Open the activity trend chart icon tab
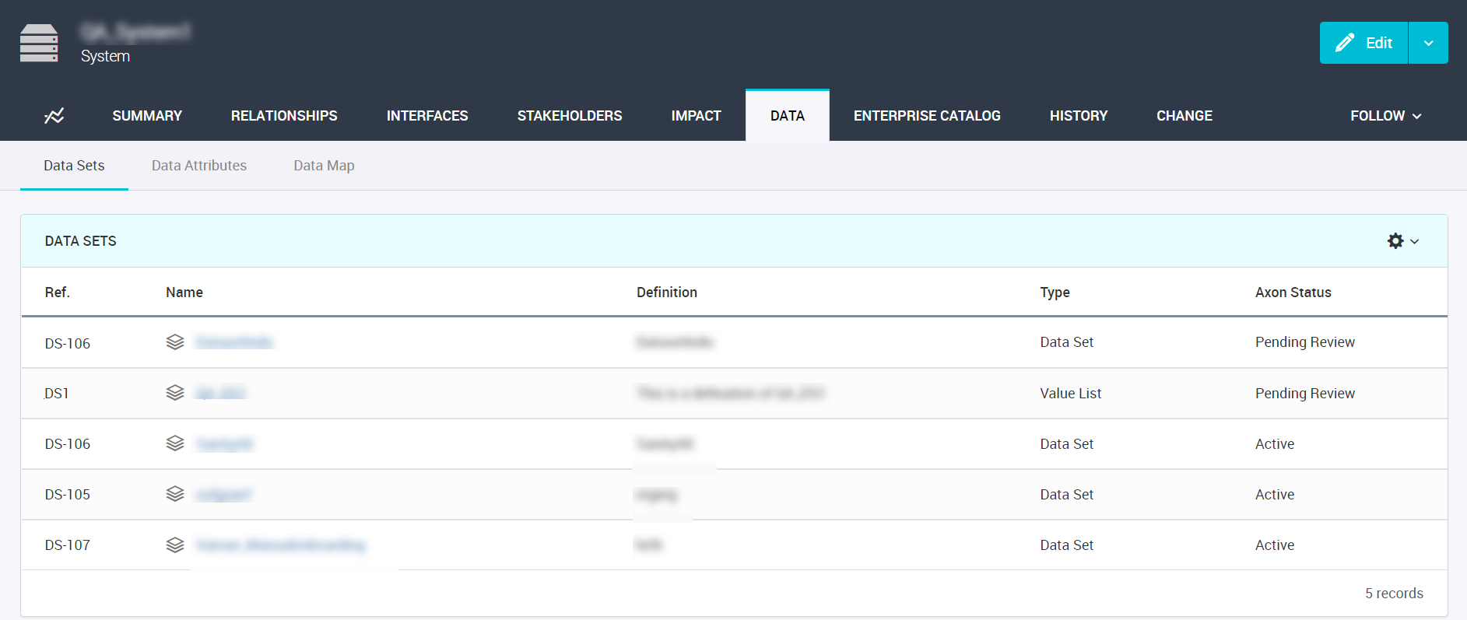 pos(54,116)
